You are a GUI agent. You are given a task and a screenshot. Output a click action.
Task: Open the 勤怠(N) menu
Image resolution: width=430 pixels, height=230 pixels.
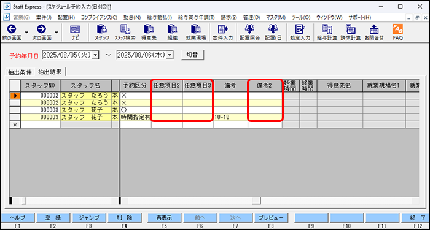(132, 17)
